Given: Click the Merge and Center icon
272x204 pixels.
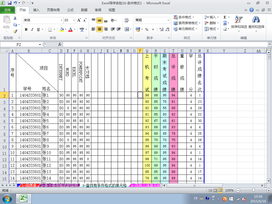Looking at the screenshot, I should click(127, 29).
